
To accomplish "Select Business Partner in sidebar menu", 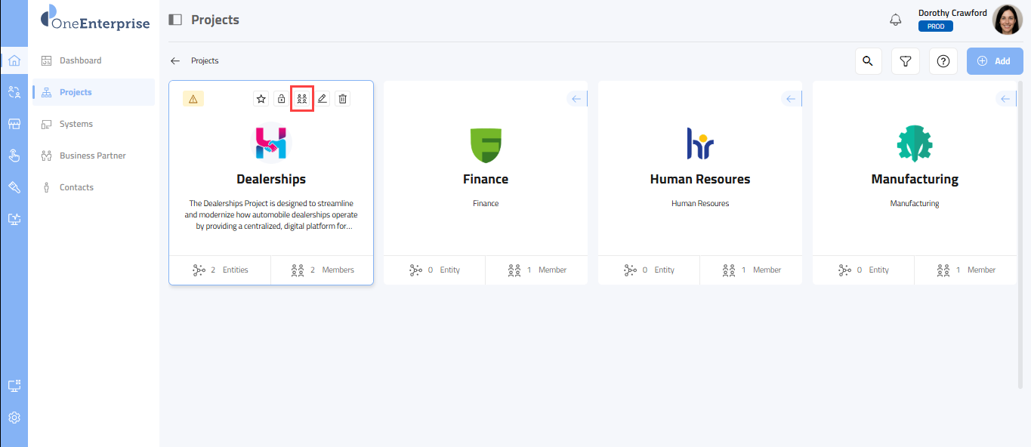I will click(x=92, y=156).
